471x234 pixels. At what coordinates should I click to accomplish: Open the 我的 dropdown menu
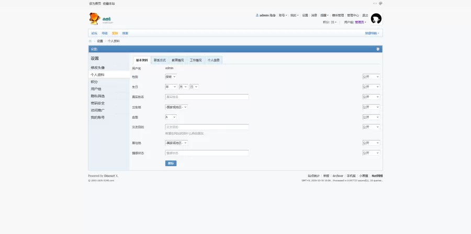294,15
